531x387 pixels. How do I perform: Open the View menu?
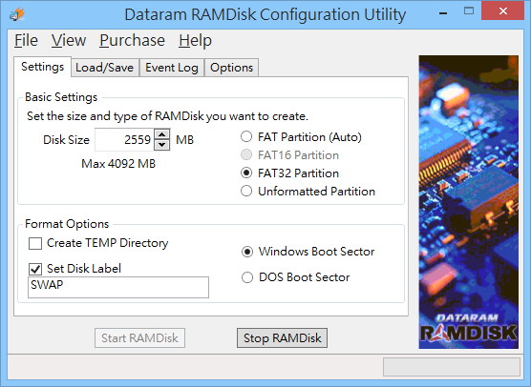click(x=69, y=41)
